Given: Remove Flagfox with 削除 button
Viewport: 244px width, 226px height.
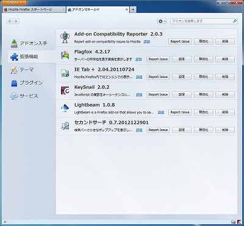Looking at the screenshot, I should pyautogui.click(x=225, y=59).
